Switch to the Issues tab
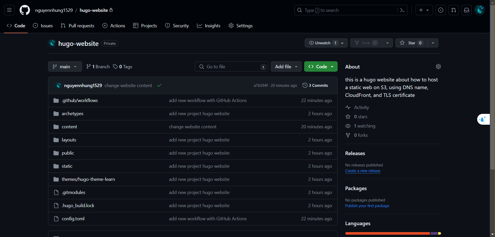495x237 pixels. (x=43, y=26)
